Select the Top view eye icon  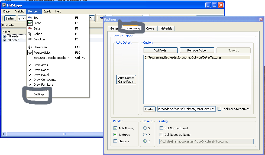30,18
